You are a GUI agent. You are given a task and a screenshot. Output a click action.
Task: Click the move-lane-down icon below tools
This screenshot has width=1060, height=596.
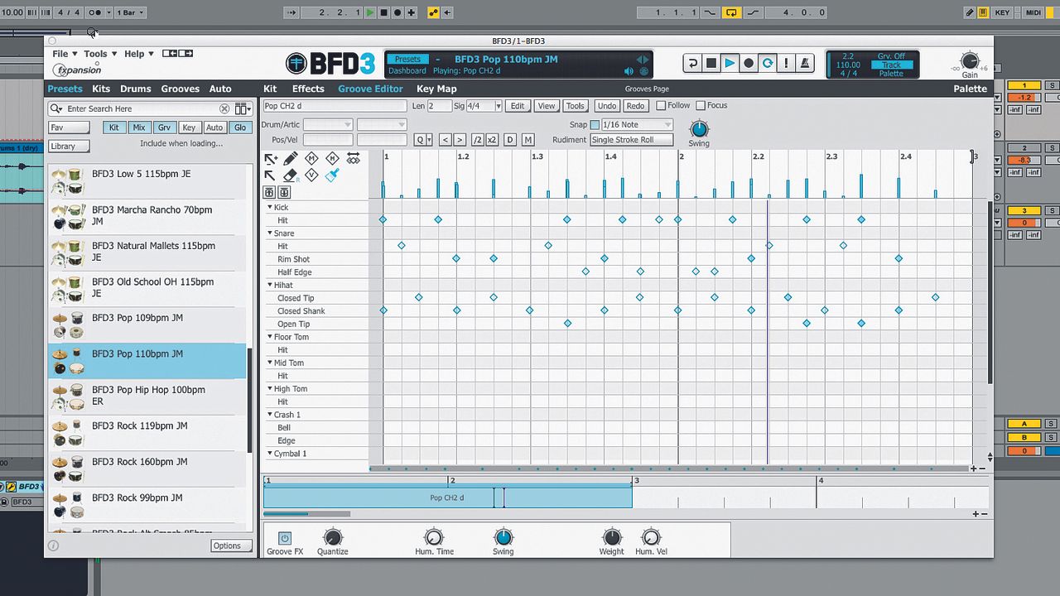pyautogui.click(x=283, y=192)
